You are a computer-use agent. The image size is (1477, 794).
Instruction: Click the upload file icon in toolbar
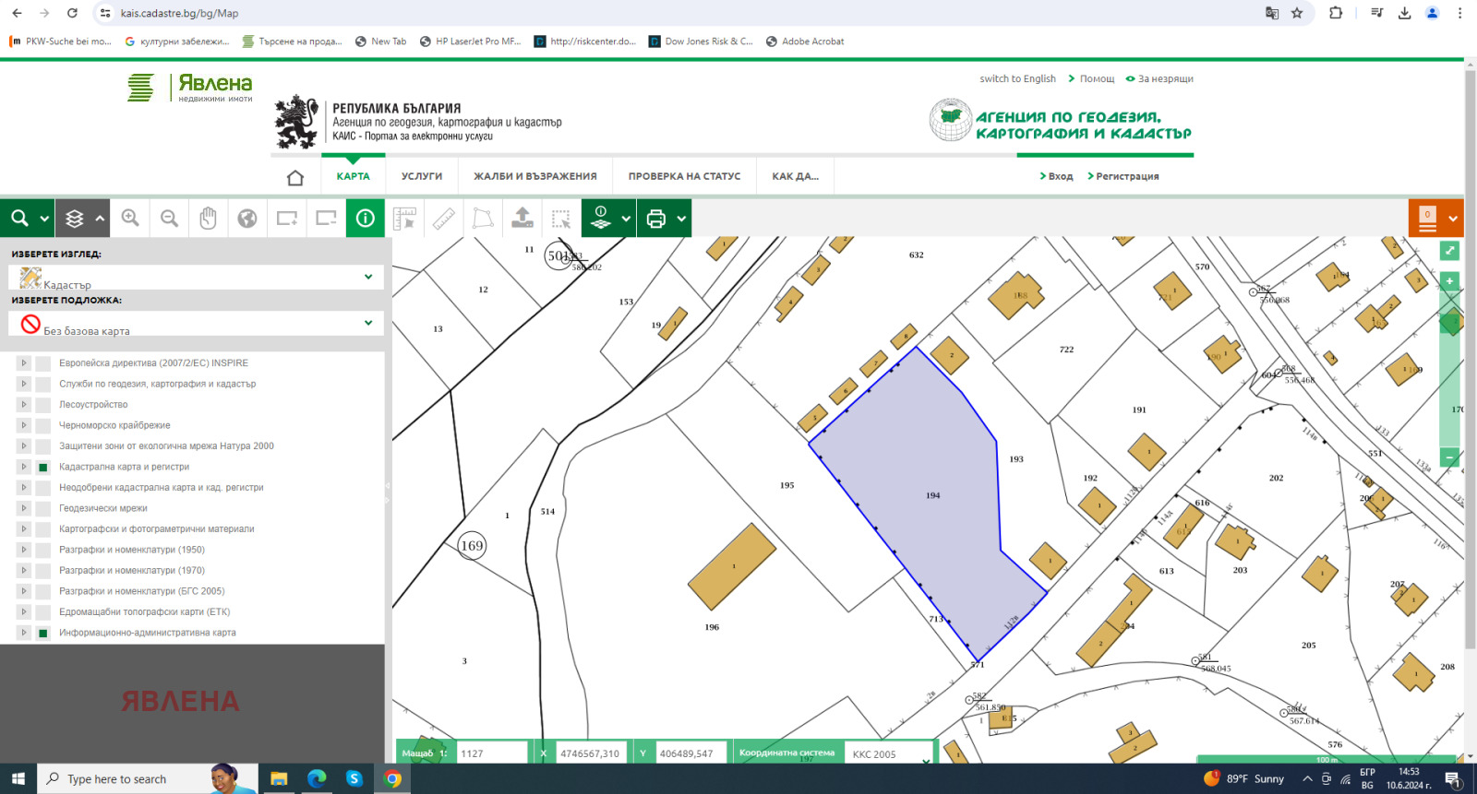pos(522,219)
